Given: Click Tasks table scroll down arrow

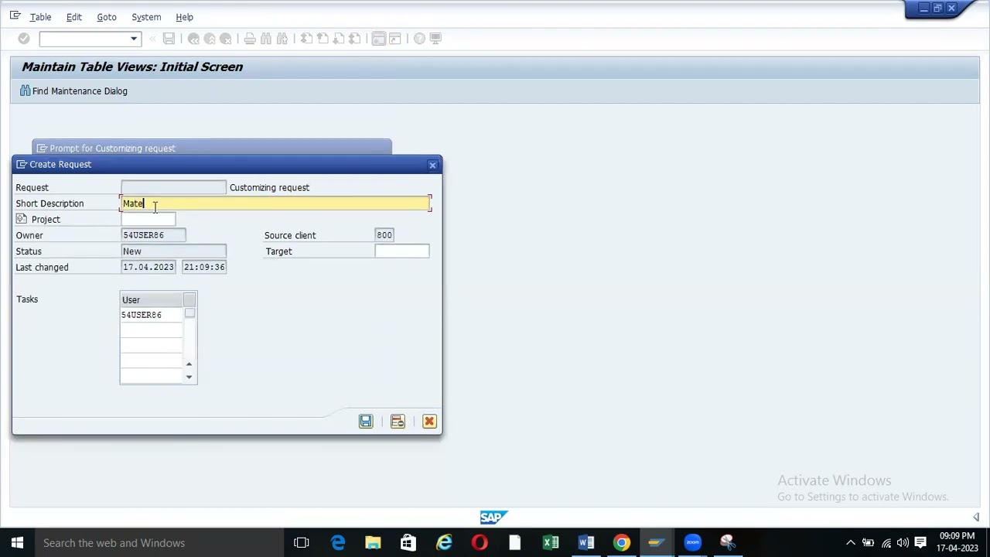Looking at the screenshot, I should pyautogui.click(x=189, y=377).
